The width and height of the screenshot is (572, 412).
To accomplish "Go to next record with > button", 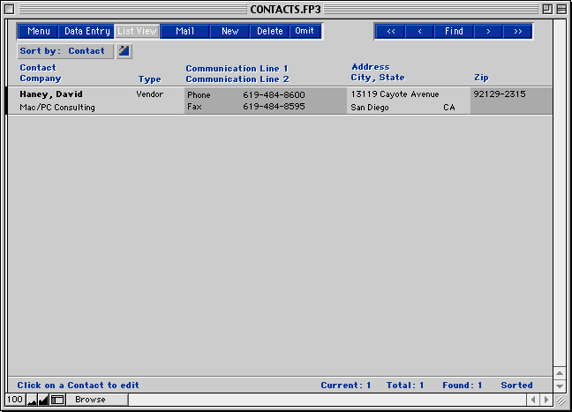I will click(488, 32).
